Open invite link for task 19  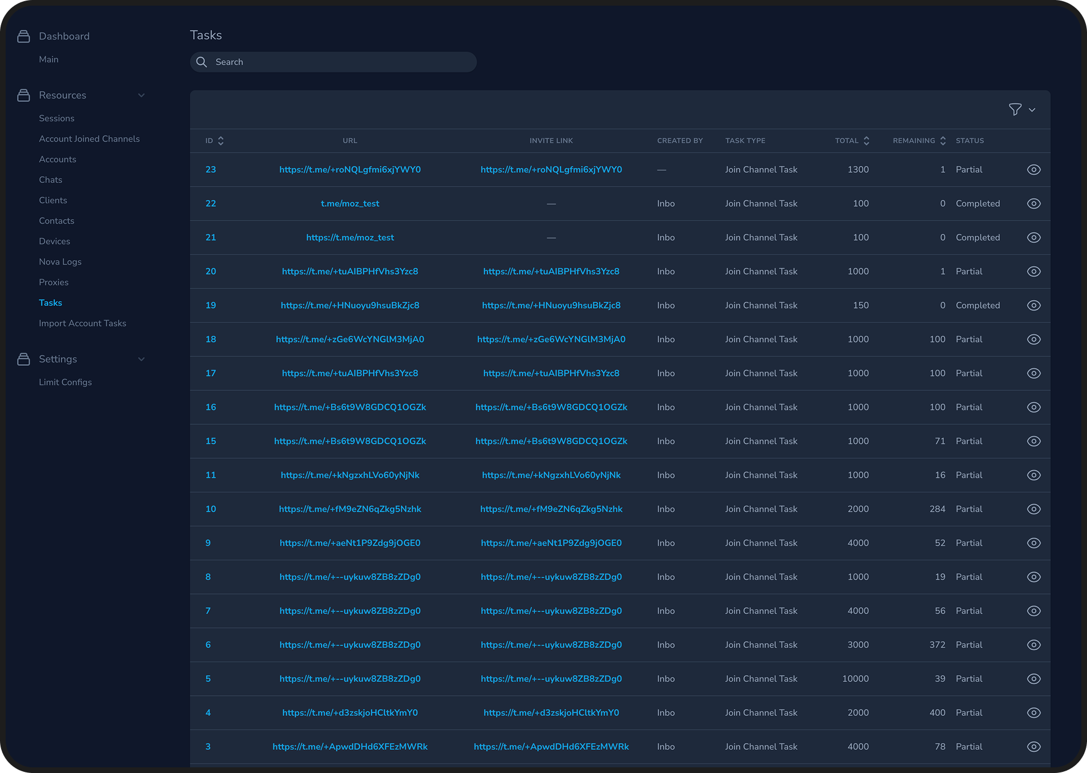(551, 306)
